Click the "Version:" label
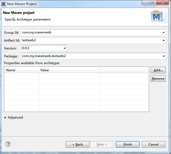Image resolution: width=171 pixels, height=154 pixels. tap(10, 48)
